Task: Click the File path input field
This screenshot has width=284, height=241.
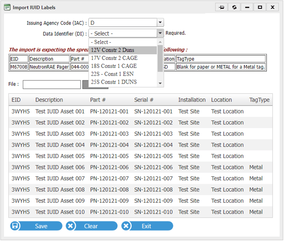Action: 52,84
